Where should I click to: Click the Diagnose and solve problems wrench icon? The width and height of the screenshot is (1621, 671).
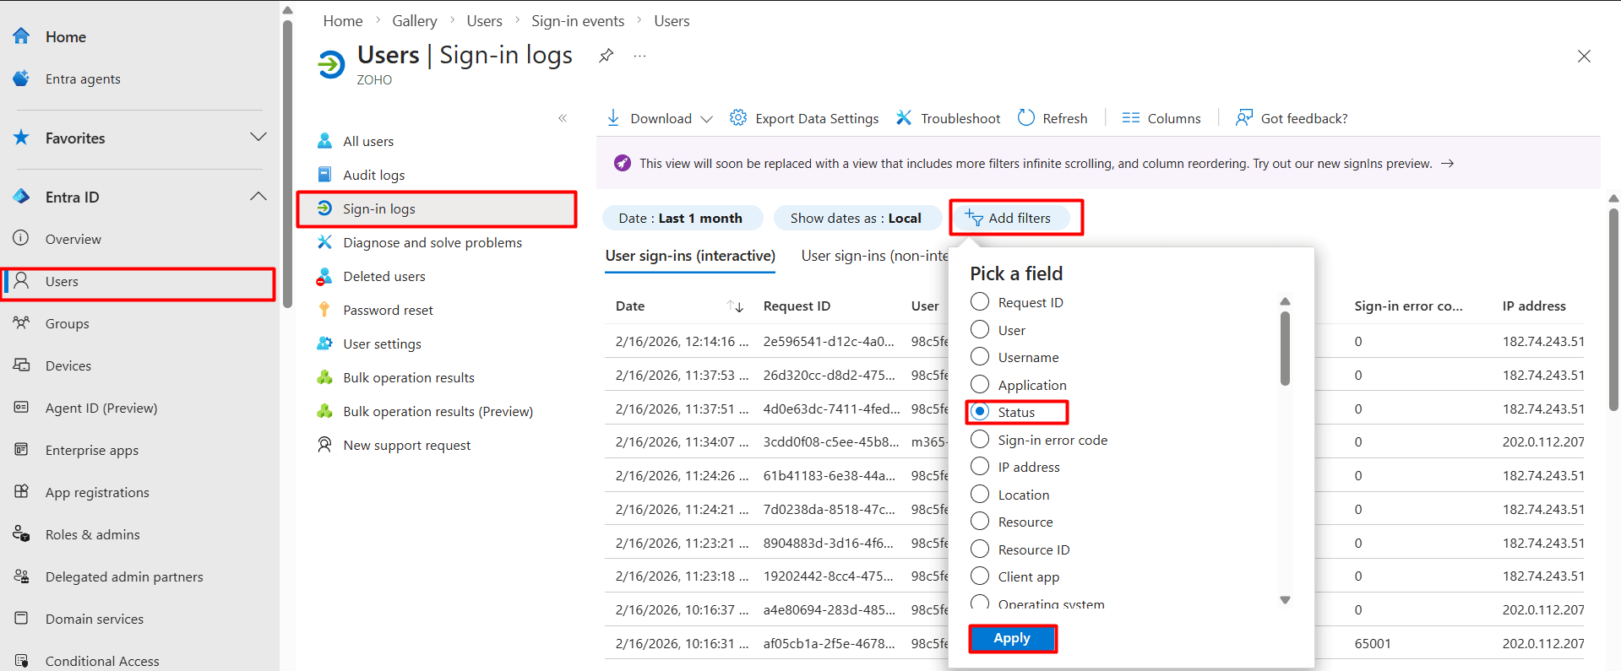[324, 242]
